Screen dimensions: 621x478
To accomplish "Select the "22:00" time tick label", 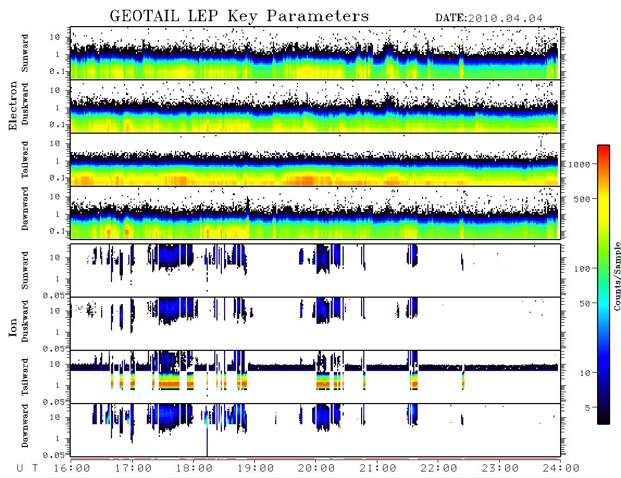I will click(x=439, y=468).
